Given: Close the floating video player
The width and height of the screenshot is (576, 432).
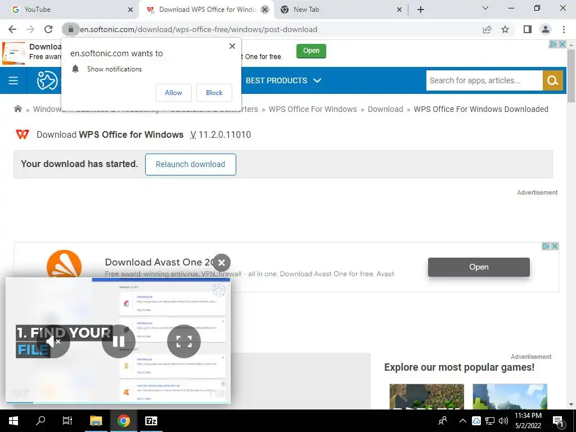Looking at the screenshot, I should coord(222,262).
